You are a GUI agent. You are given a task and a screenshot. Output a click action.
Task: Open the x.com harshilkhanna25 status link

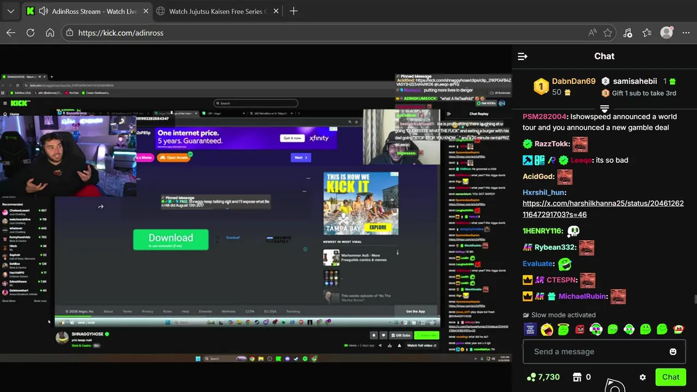click(603, 209)
